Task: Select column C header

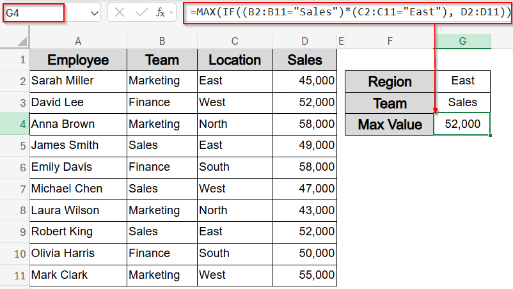Action: point(235,41)
